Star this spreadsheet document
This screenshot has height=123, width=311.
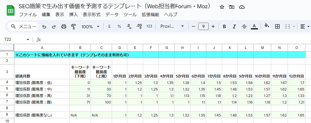tap(222, 7)
